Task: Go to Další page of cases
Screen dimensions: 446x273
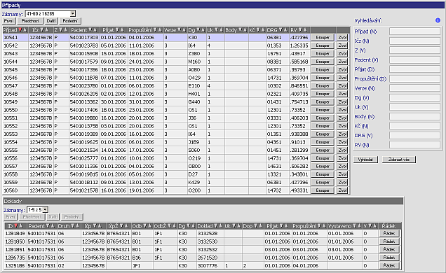Action: click(51, 21)
